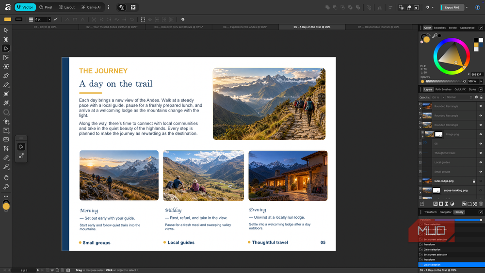
Task: Hide the second Rounded Rectangle layer
Action: point(481,115)
